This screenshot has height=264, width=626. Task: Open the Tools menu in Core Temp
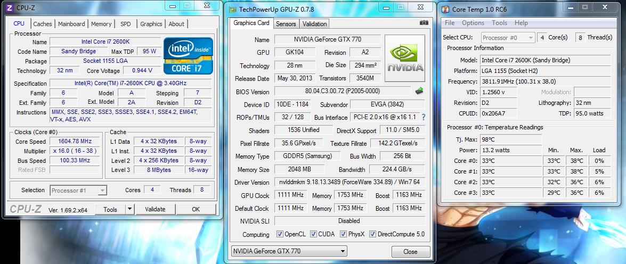499,23
